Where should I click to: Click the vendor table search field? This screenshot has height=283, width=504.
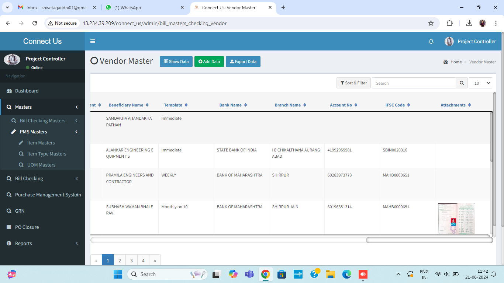414,83
